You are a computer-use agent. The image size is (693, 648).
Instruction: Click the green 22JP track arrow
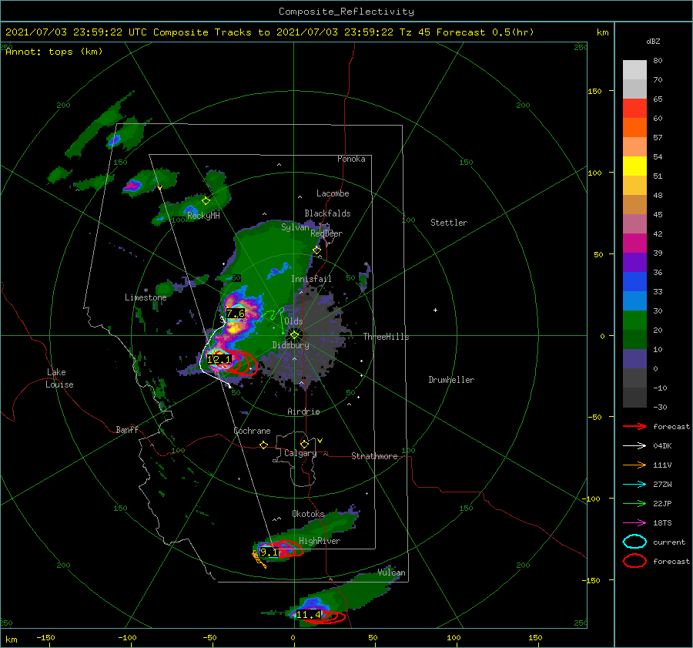[x=634, y=503]
